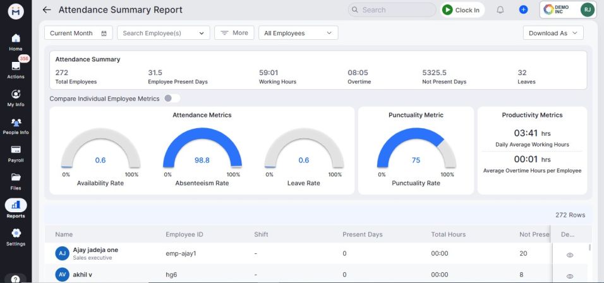Screen dimensions: 604x283
Task: Open Payroll from sidebar
Action: (x=16, y=153)
